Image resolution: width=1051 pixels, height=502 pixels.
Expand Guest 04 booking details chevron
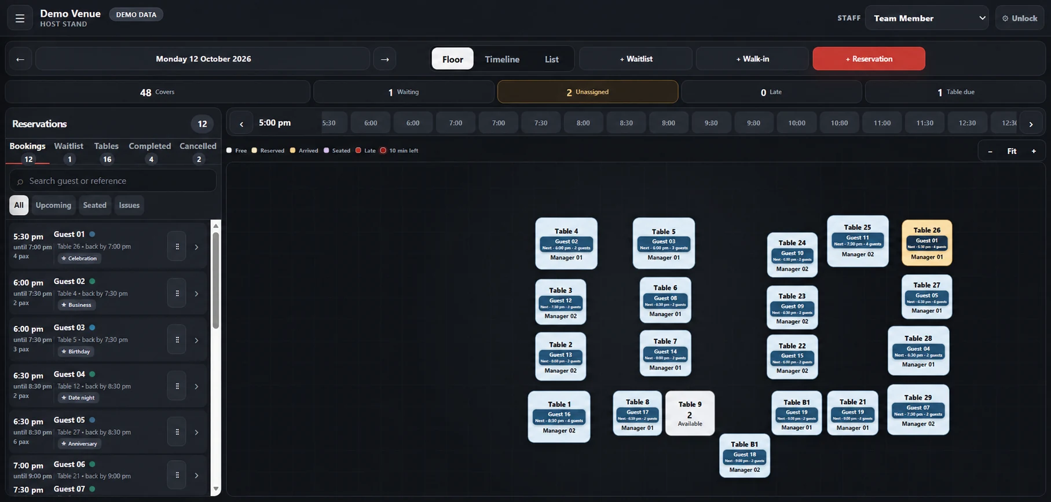[x=196, y=386]
